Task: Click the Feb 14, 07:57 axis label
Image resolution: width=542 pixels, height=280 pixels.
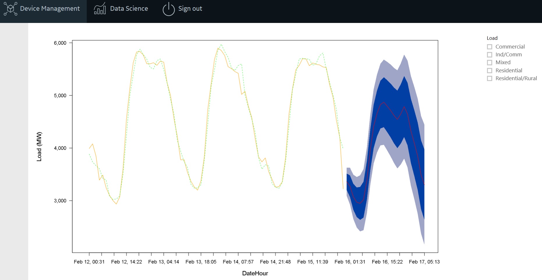Action: pos(238,262)
